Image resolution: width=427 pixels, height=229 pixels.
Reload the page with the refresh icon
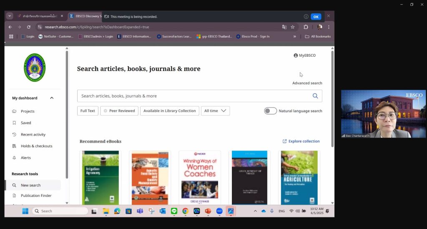point(29,27)
